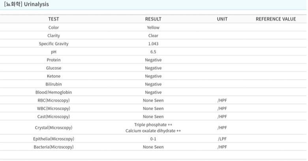The image size is (308, 161).
Task: Select the Calcium oxalate dihydrate ++ result
Action: click(153, 131)
